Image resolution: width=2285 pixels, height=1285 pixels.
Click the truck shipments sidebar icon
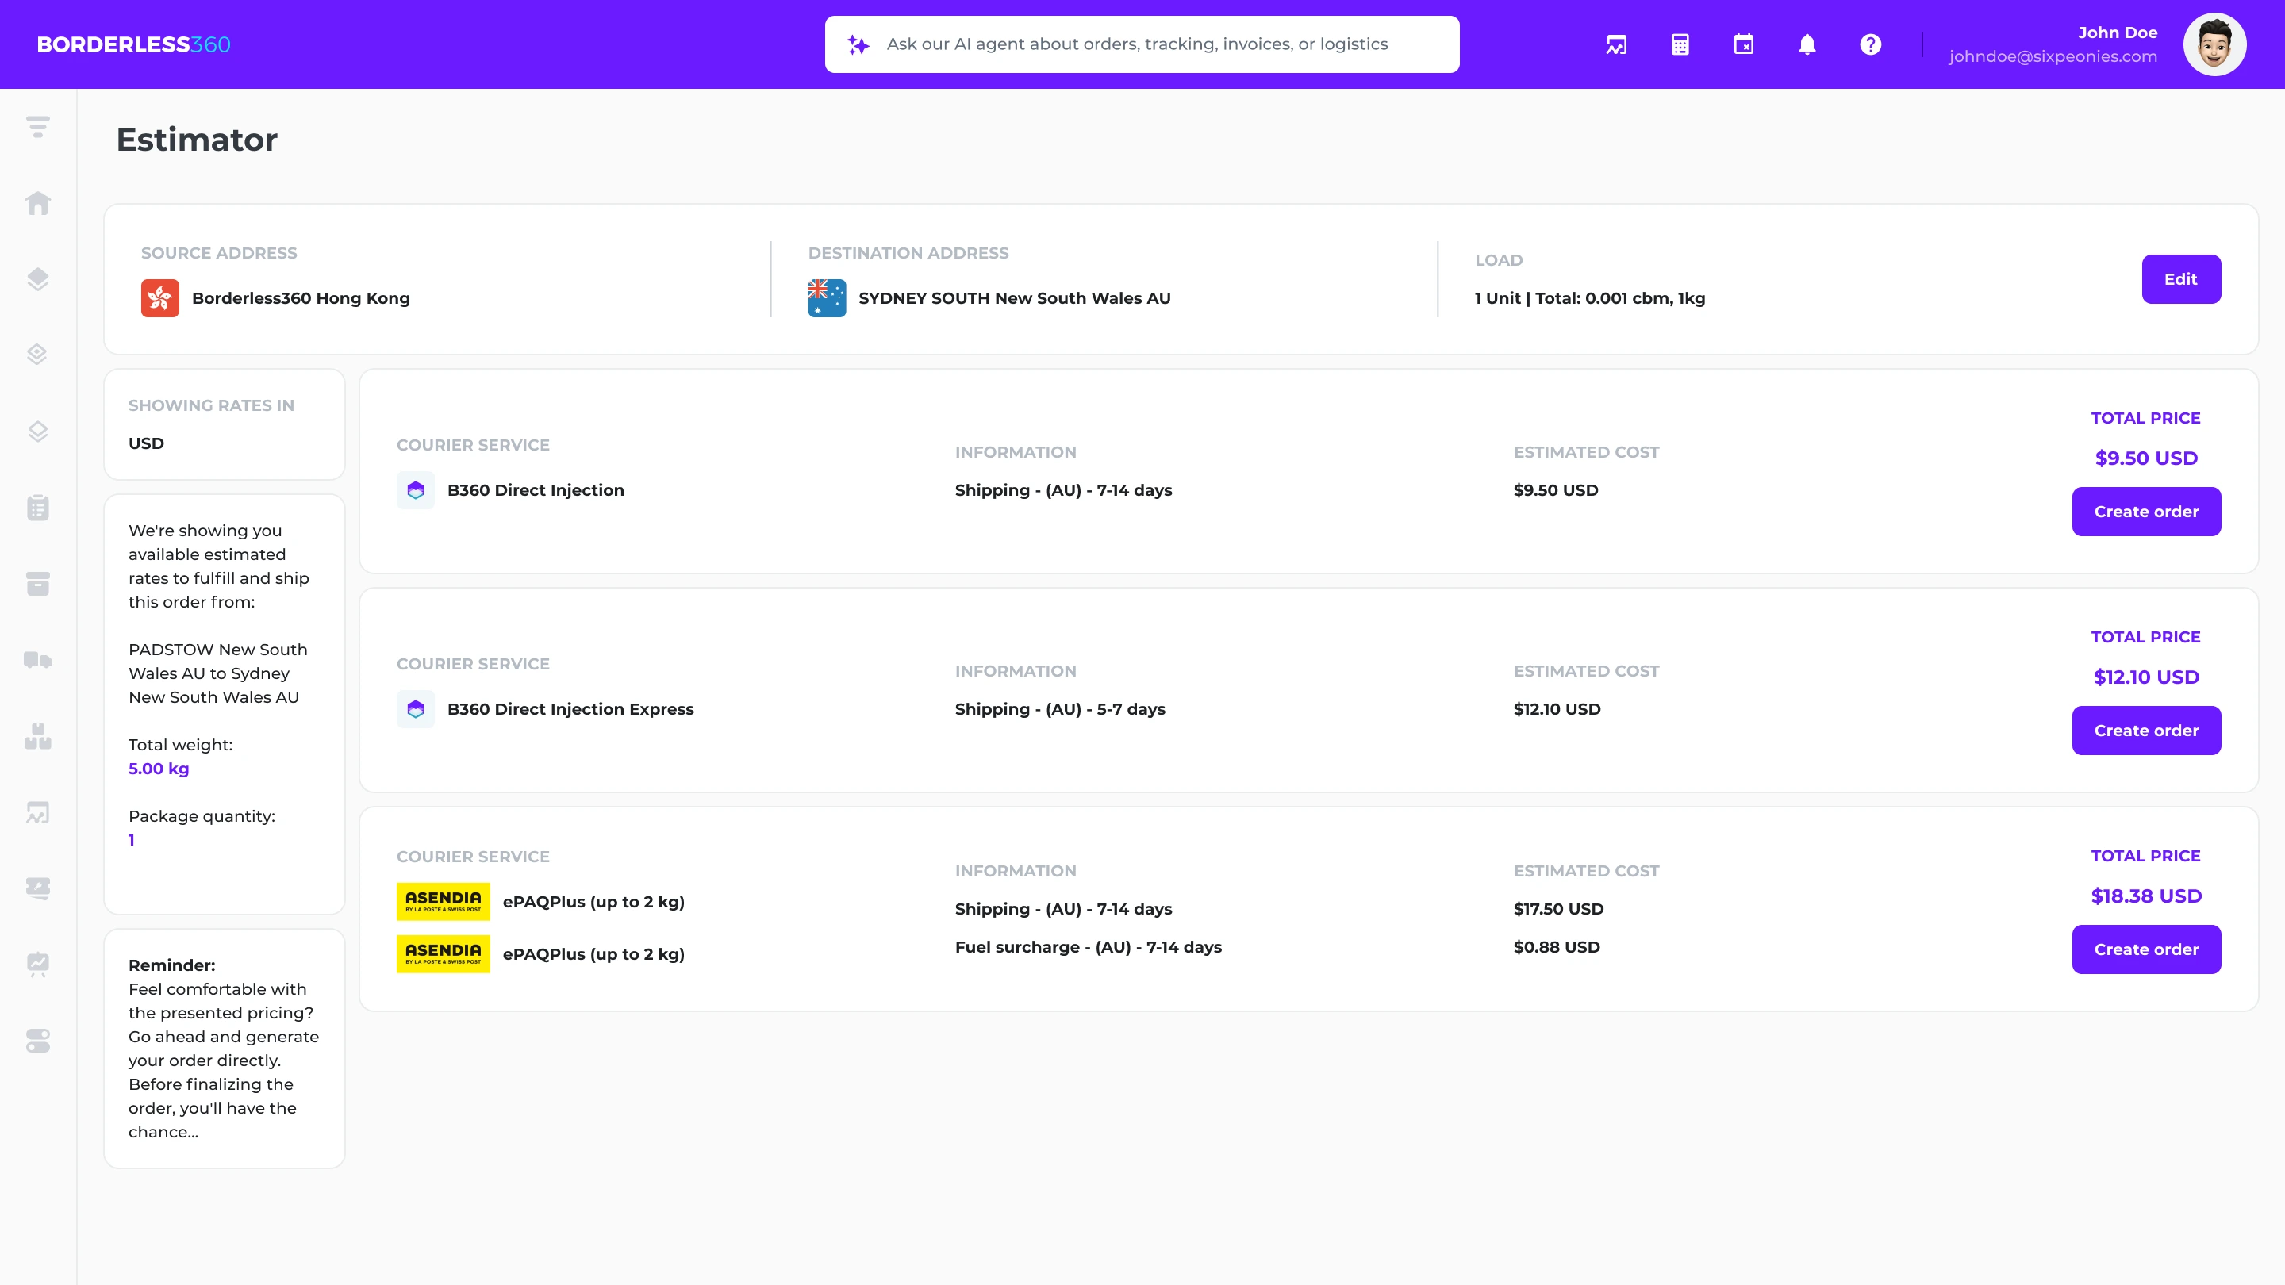tap(37, 660)
